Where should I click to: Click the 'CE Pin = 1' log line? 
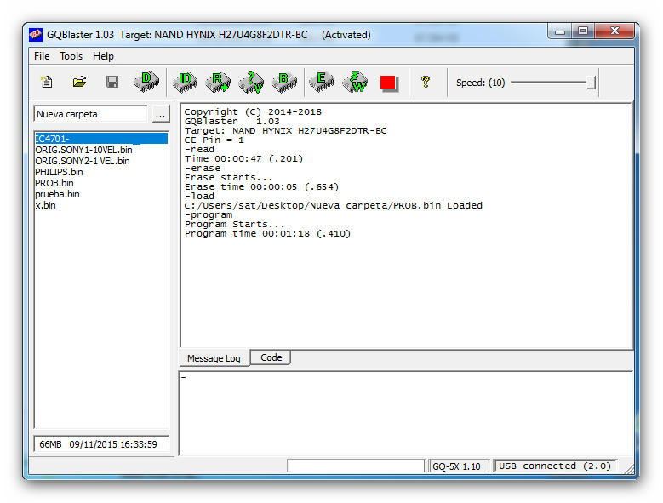click(x=214, y=140)
